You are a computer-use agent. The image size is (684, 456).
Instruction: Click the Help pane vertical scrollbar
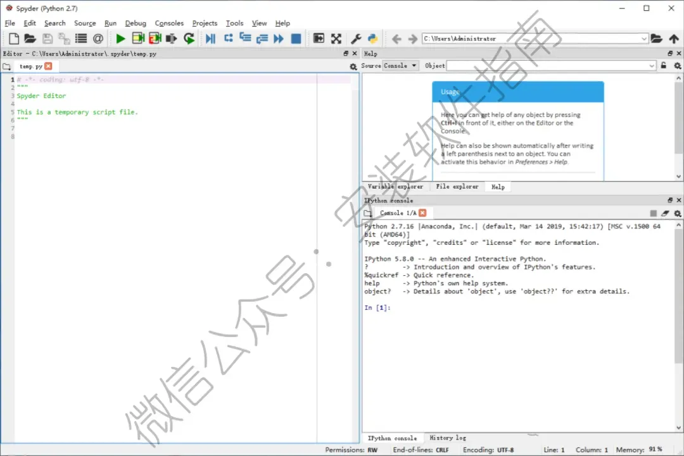click(678, 118)
